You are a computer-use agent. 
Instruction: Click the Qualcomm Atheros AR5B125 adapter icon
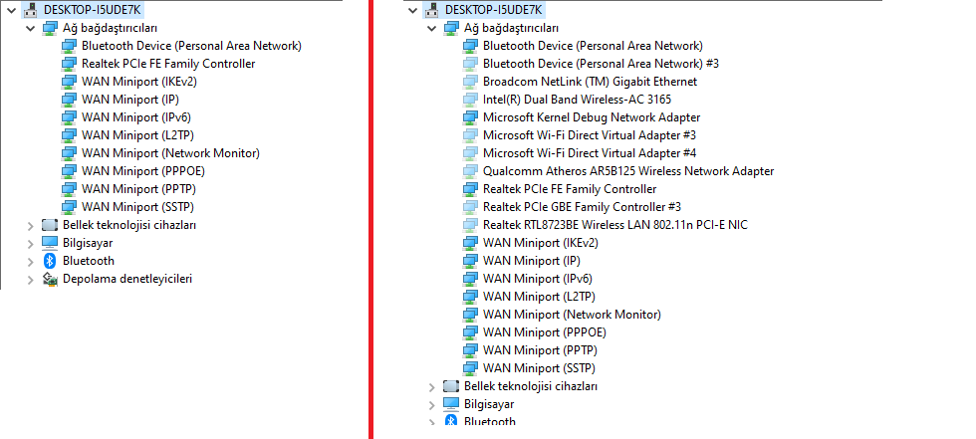471,171
